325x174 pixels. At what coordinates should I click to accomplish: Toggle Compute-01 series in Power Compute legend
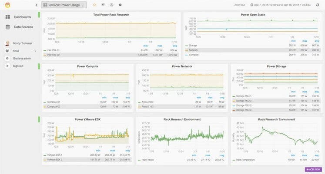tap(52, 102)
